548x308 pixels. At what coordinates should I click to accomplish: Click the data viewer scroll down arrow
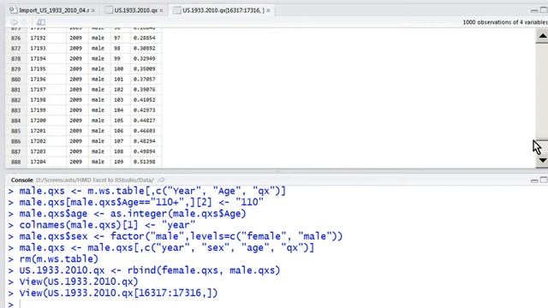pos(542,160)
